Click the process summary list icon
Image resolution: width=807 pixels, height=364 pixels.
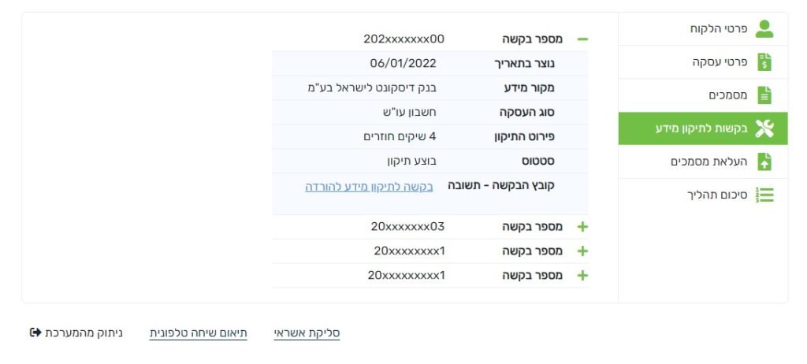point(764,195)
